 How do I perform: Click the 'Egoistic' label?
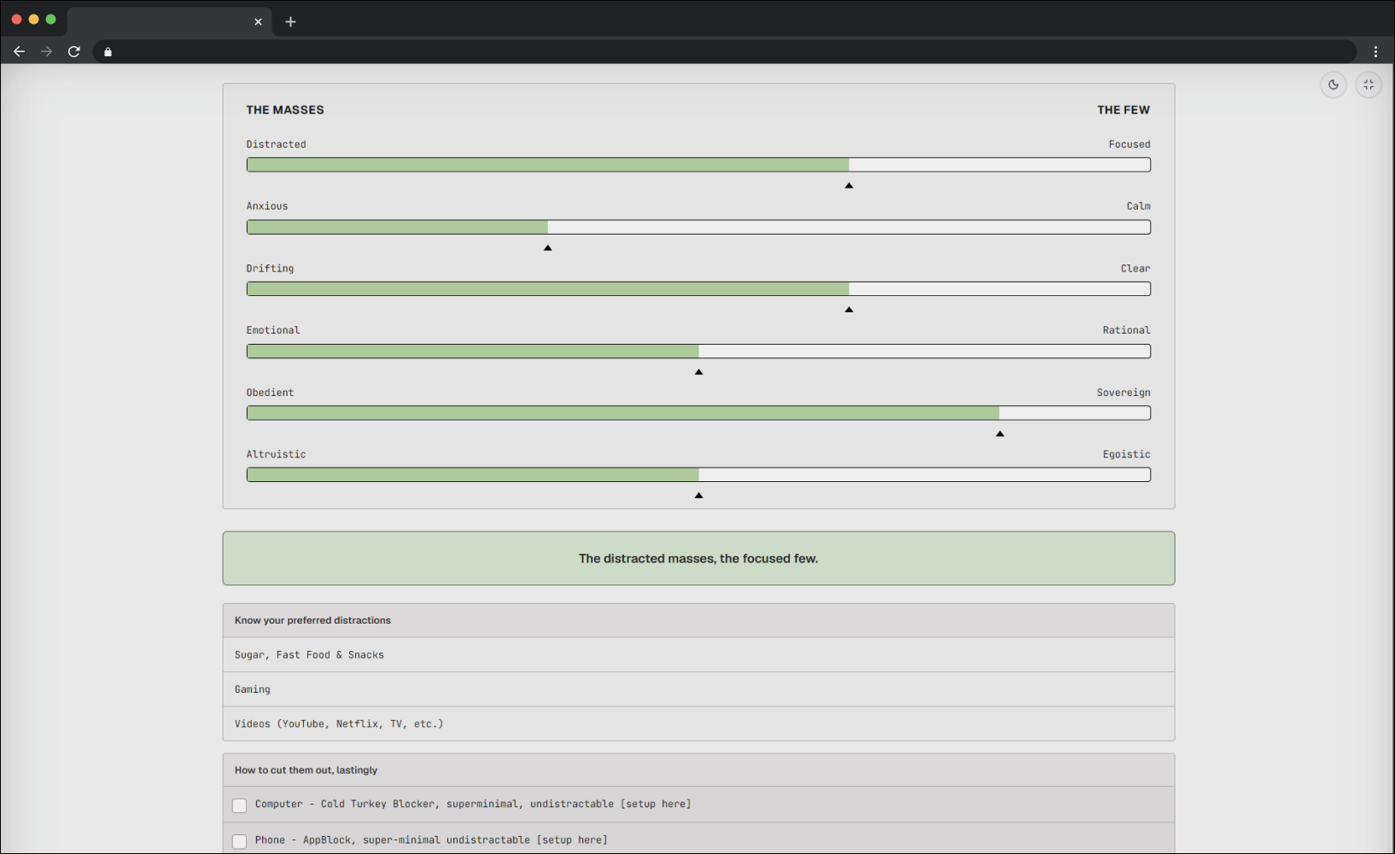[1126, 455]
